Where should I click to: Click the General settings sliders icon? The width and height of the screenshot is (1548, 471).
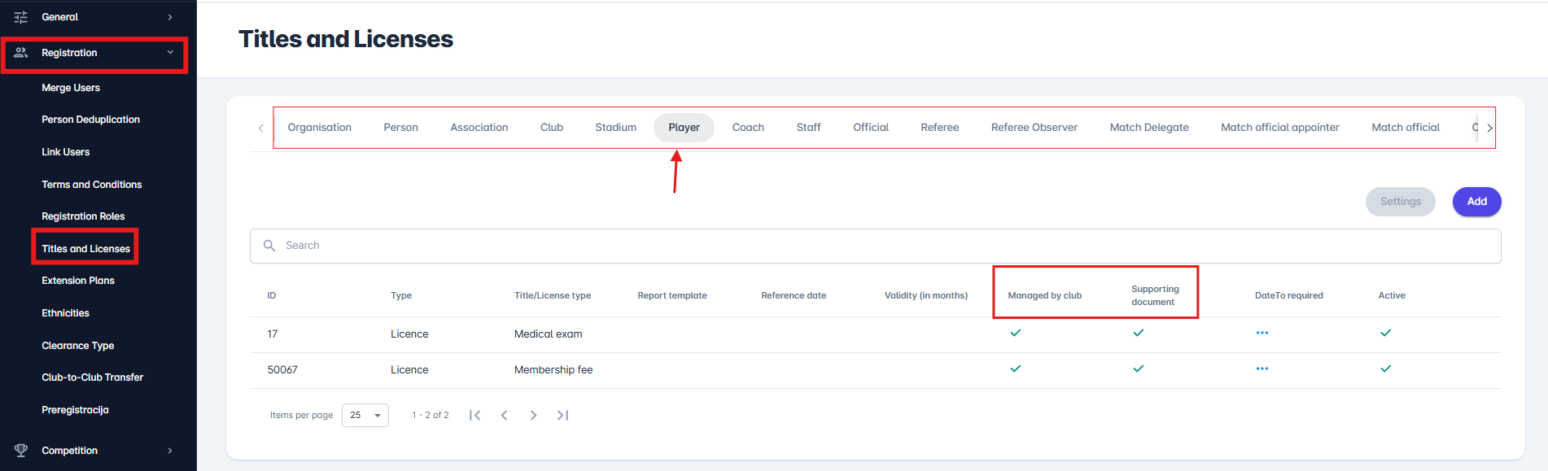pyautogui.click(x=21, y=17)
